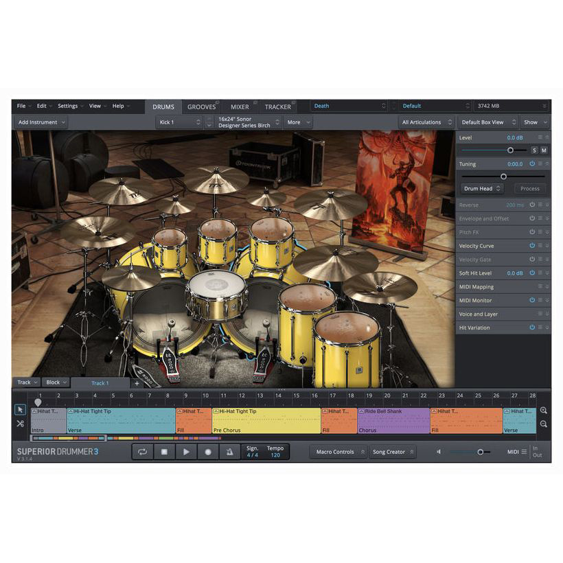The width and height of the screenshot is (563, 563).
Task: Toggle the metronome icon
Action: click(229, 452)
